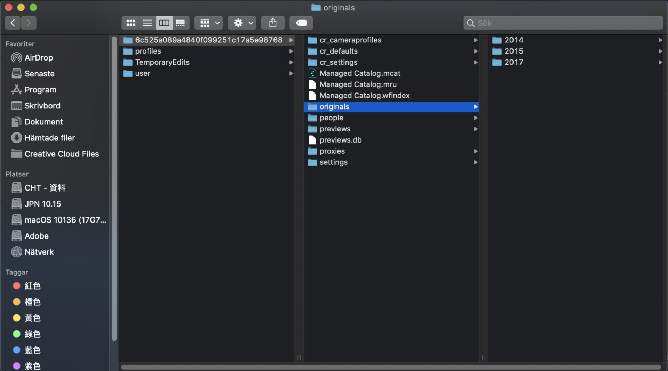Select Creative Cloud Files in sidebar
Screen dimensions: 668x371
[x=62, y=154]
